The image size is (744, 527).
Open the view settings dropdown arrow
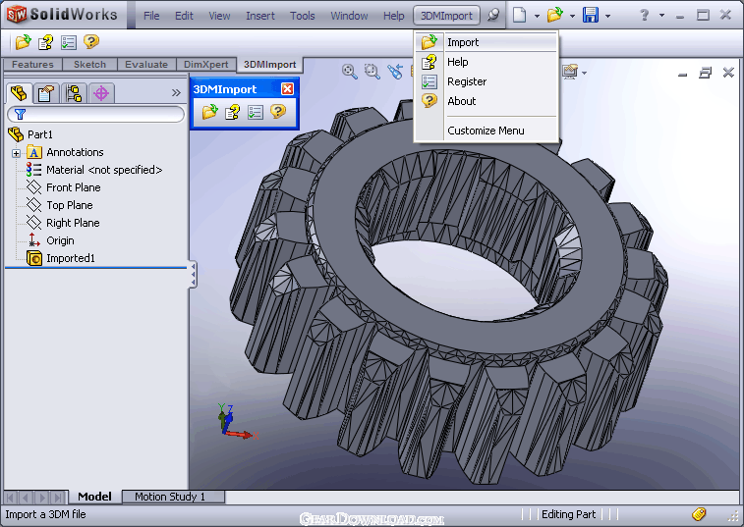584,73
